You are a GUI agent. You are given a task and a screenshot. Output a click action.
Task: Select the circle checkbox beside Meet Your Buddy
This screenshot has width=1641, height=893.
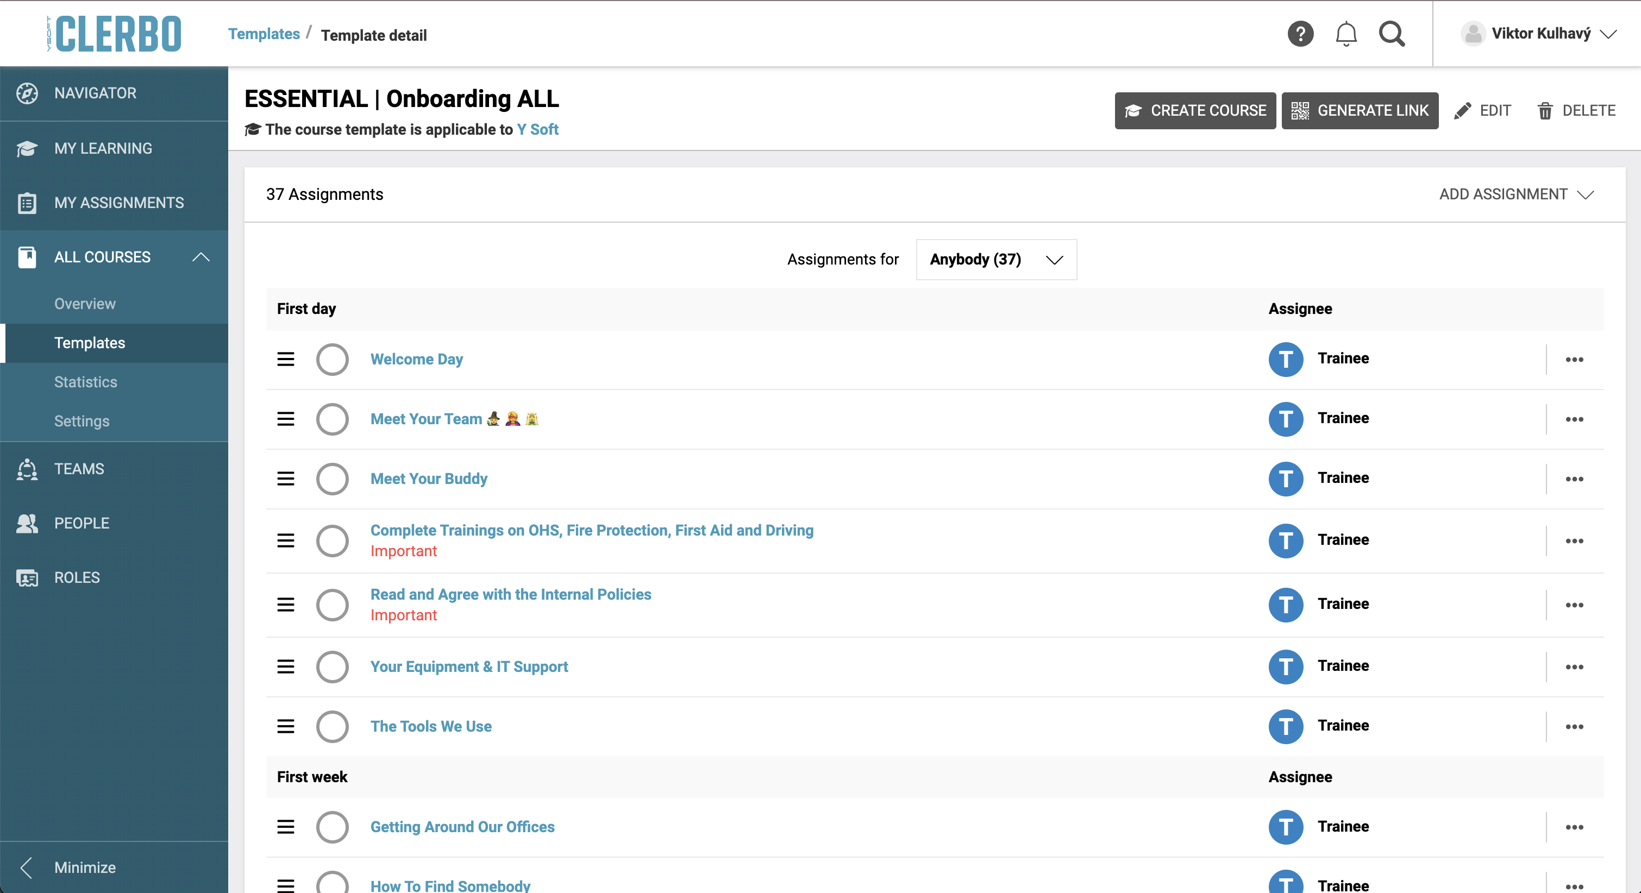[332, 479]
